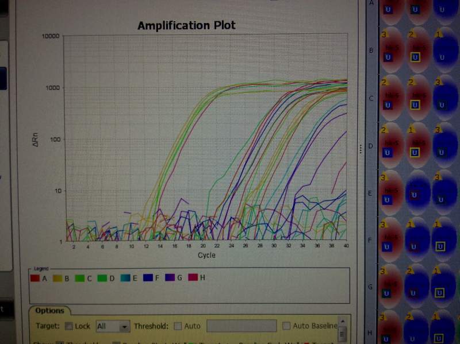Select row G blue well labeled 2
The image size is (460, 344).
[417, 286]
